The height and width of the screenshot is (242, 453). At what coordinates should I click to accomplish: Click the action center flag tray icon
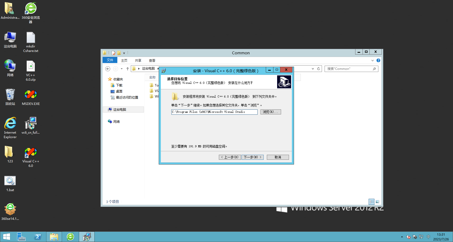(415, 237)
